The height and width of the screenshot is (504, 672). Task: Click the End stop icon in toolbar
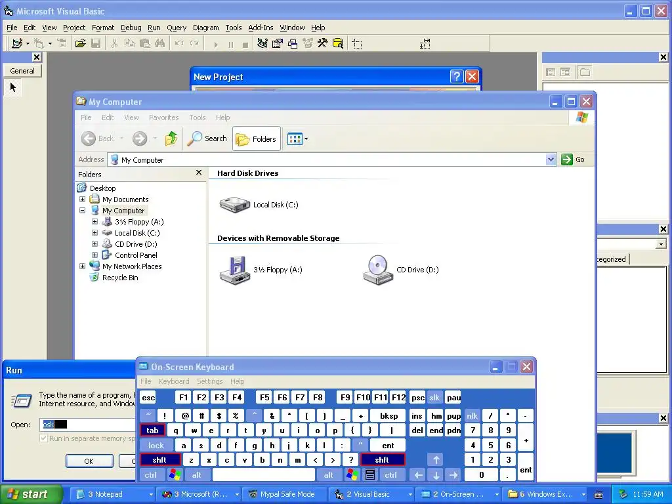pos(245,44)
